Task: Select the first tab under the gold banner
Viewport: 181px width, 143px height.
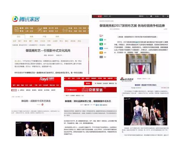Action: point(18,36)
